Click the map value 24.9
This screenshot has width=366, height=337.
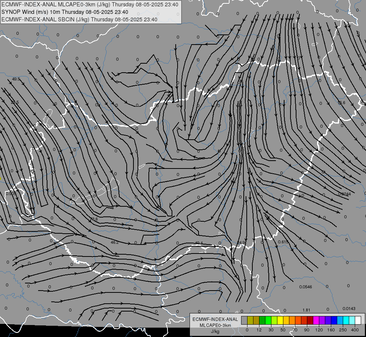click(x=241, y=243)
